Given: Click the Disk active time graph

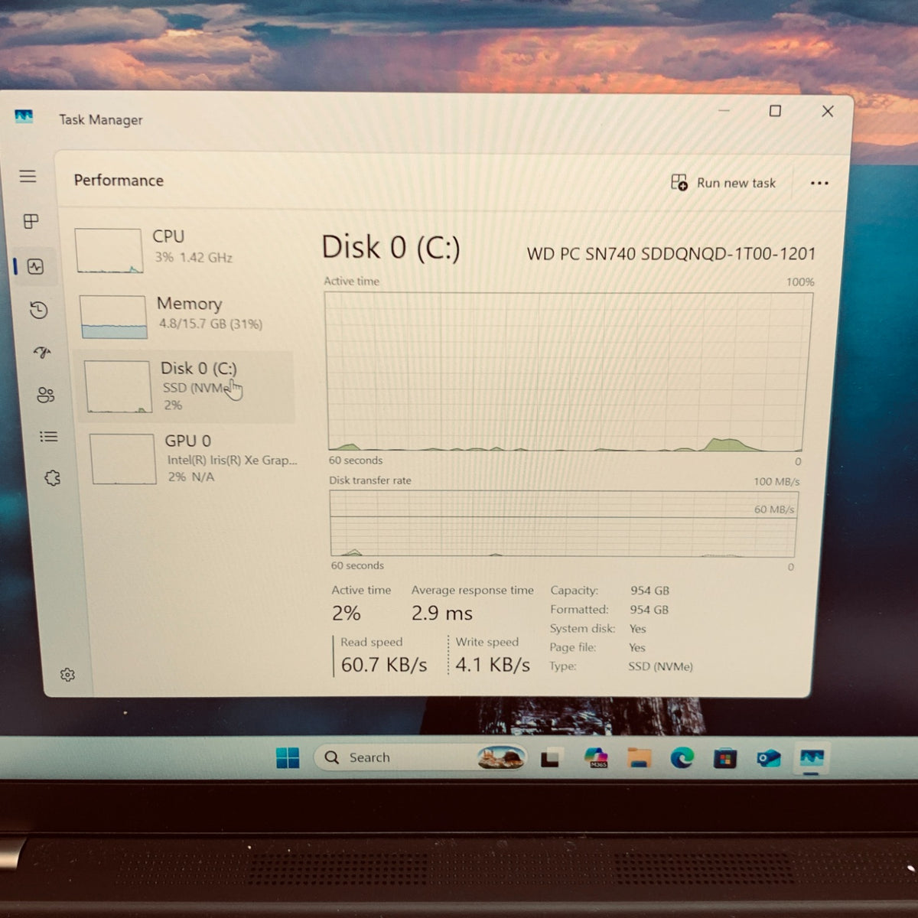Looking at the screenshot, I should click(568, 372).
